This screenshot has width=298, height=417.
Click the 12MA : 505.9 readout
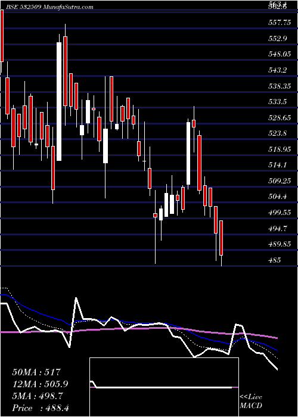pos(40,384)
